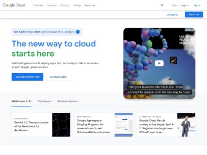The height and width of the screenshot is (155, 207).
Task: Click the Contact Us button
Action: [x=172, y=15]
